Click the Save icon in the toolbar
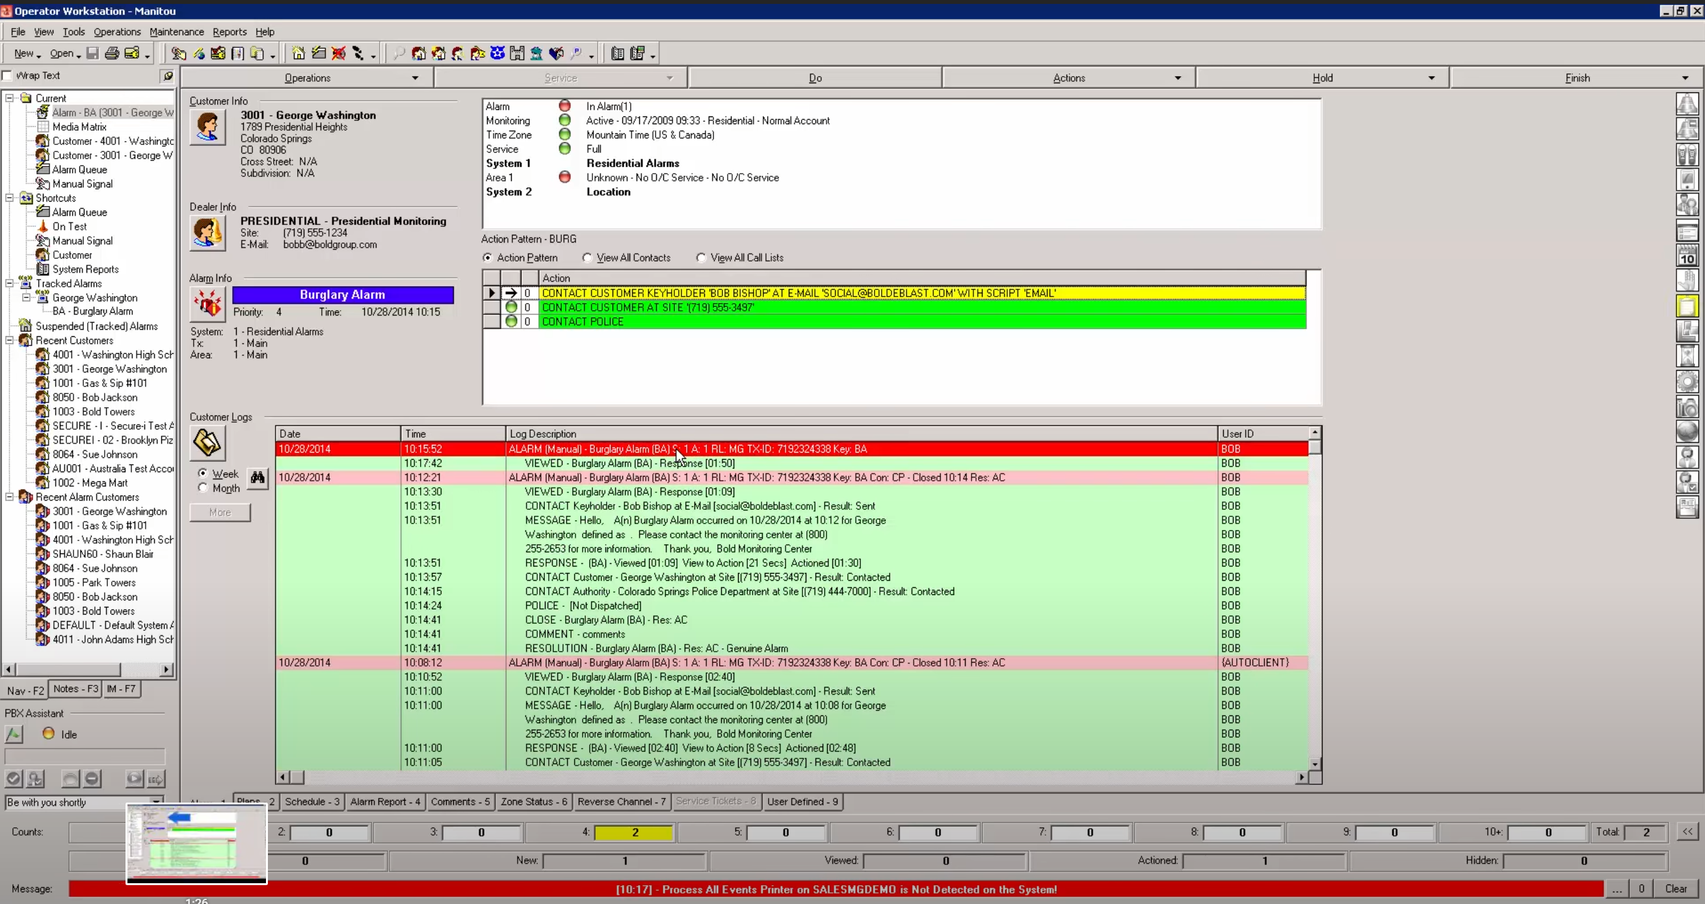 tap(92, 53)
